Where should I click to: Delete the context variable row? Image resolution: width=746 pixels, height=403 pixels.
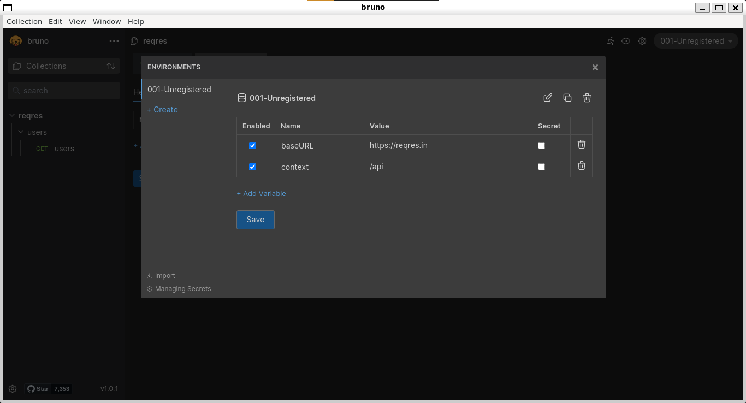click(x=581, y=165)
